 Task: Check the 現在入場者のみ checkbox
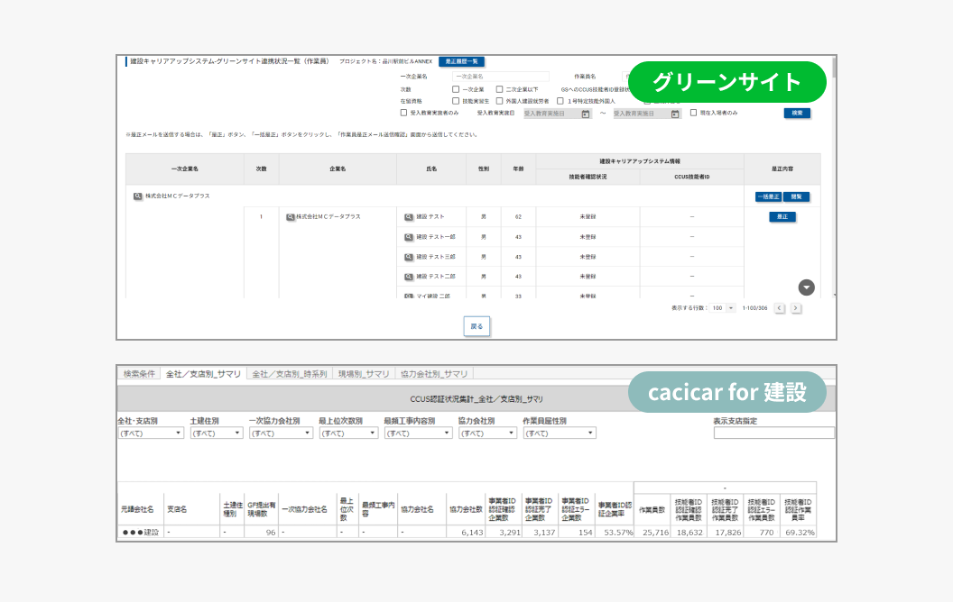[x=693, y=113]
